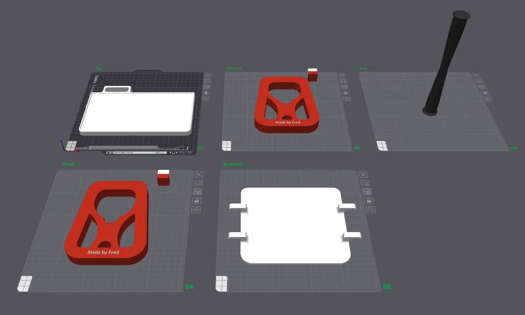The height and width of the screenshot is (315, 525).
Task: Arrange objects on plate 04
Action: [x=197, y=192]
